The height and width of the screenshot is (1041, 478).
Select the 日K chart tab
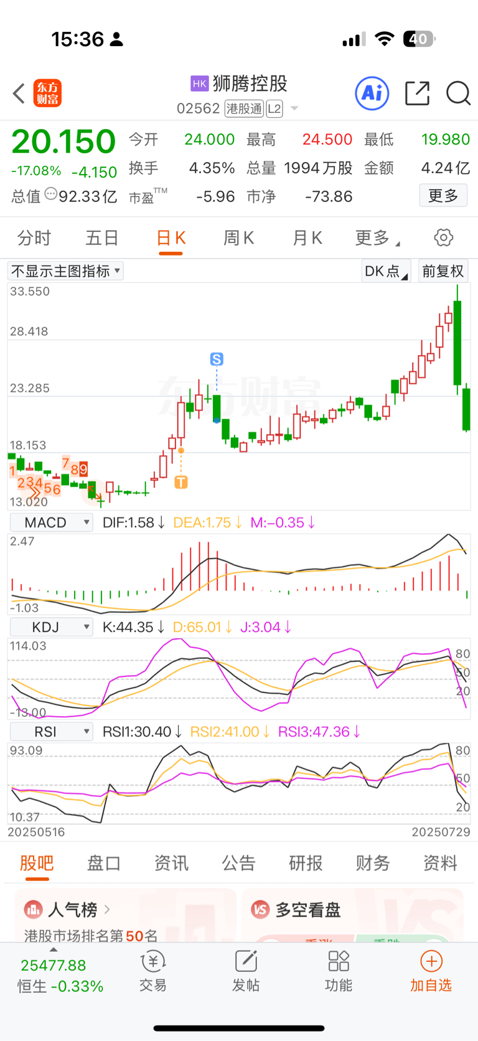coord(171,238)
